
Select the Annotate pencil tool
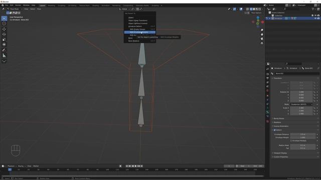pos(4,50)
